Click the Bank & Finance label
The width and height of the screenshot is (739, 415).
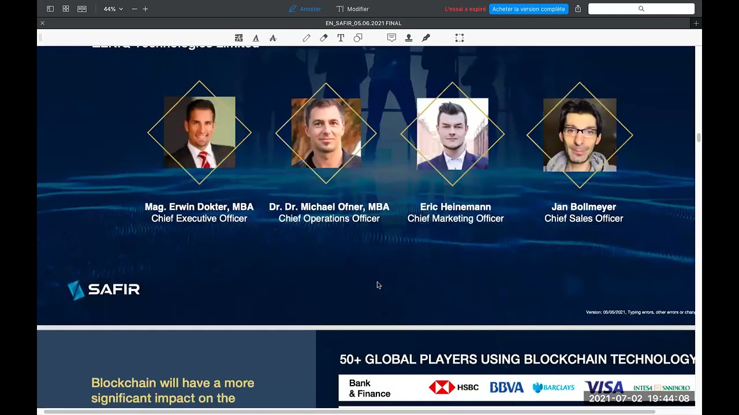click(x=369, y=388)
